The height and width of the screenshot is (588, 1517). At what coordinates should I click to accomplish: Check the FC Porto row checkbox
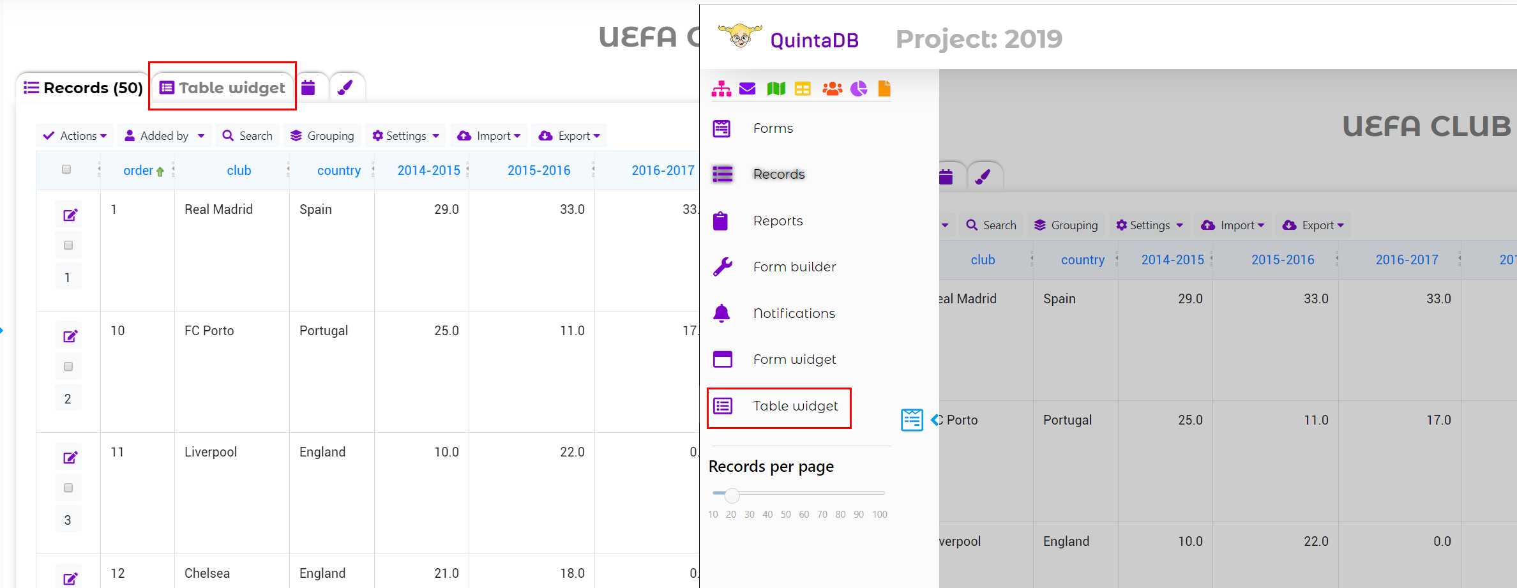(68, 366)
